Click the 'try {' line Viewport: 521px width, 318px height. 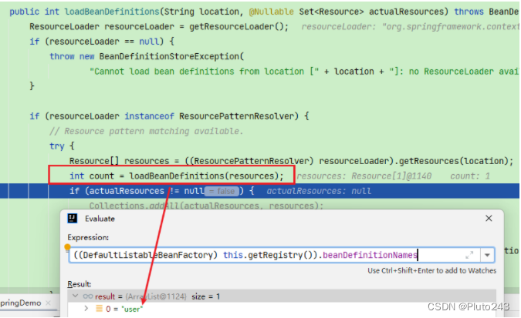[62, 146]
